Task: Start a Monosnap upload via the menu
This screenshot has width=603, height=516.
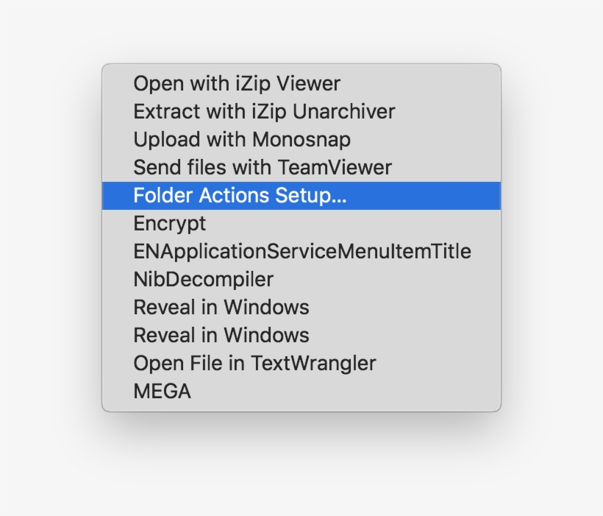Action: point(241,139)
